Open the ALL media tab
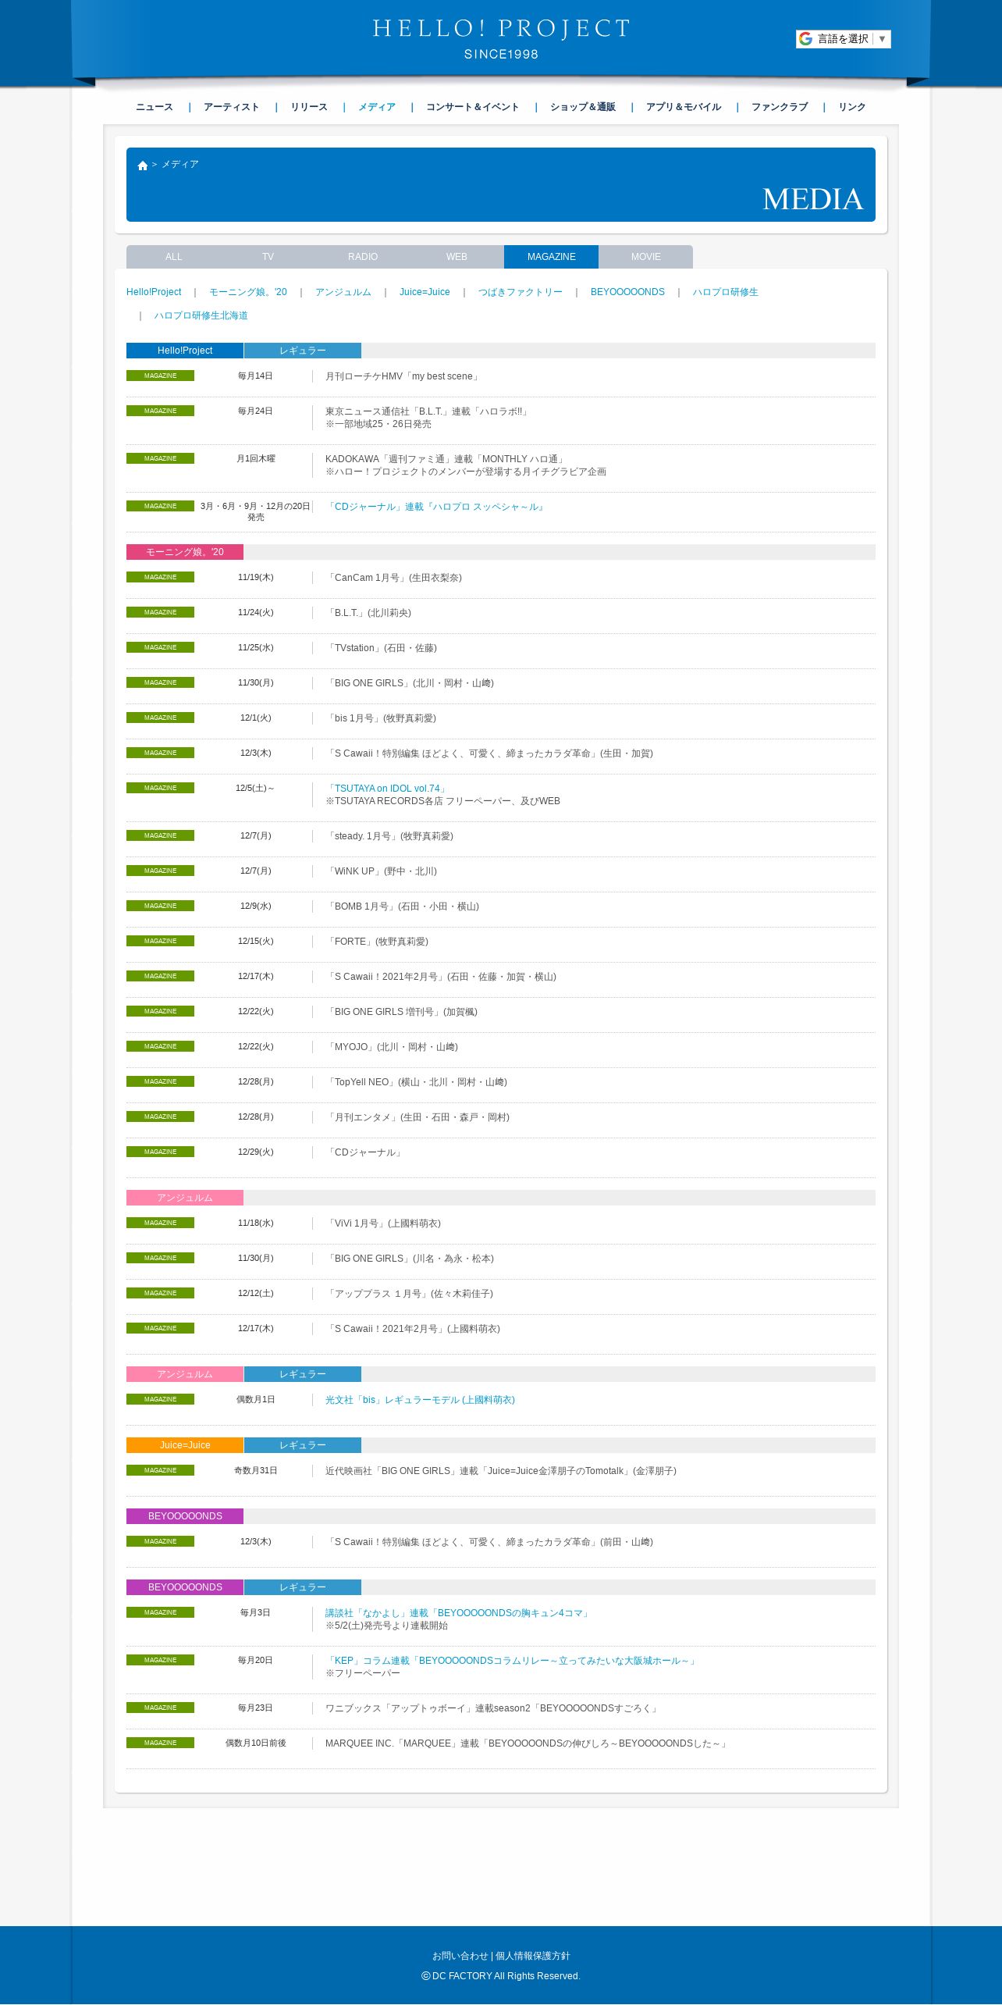1002x2005 pixels. click(x=173, y=257)
